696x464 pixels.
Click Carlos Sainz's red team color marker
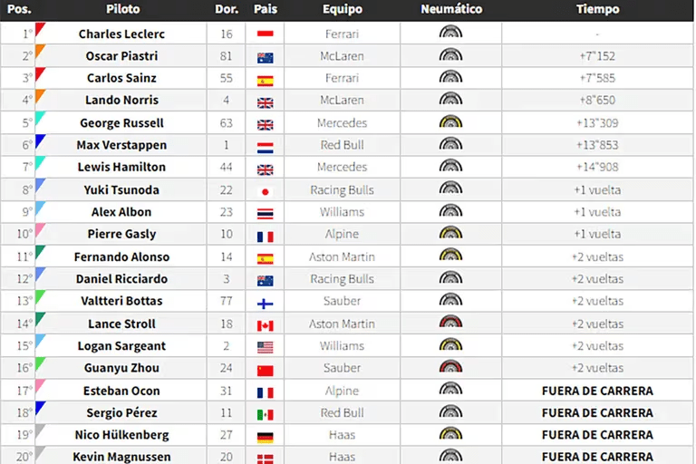pyautogui.click(x=39, y=73)
